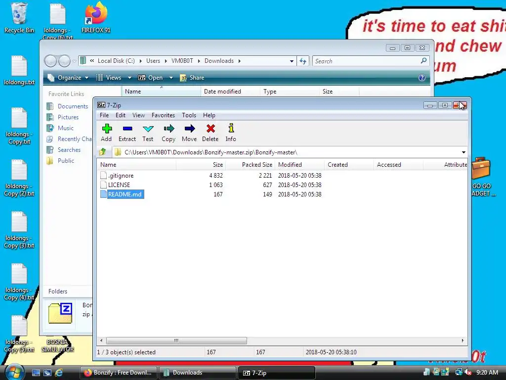The width and height of the screenshot is (506, 380).
Task: Sort by Packed Size column
Action: (x=250, y=165)
